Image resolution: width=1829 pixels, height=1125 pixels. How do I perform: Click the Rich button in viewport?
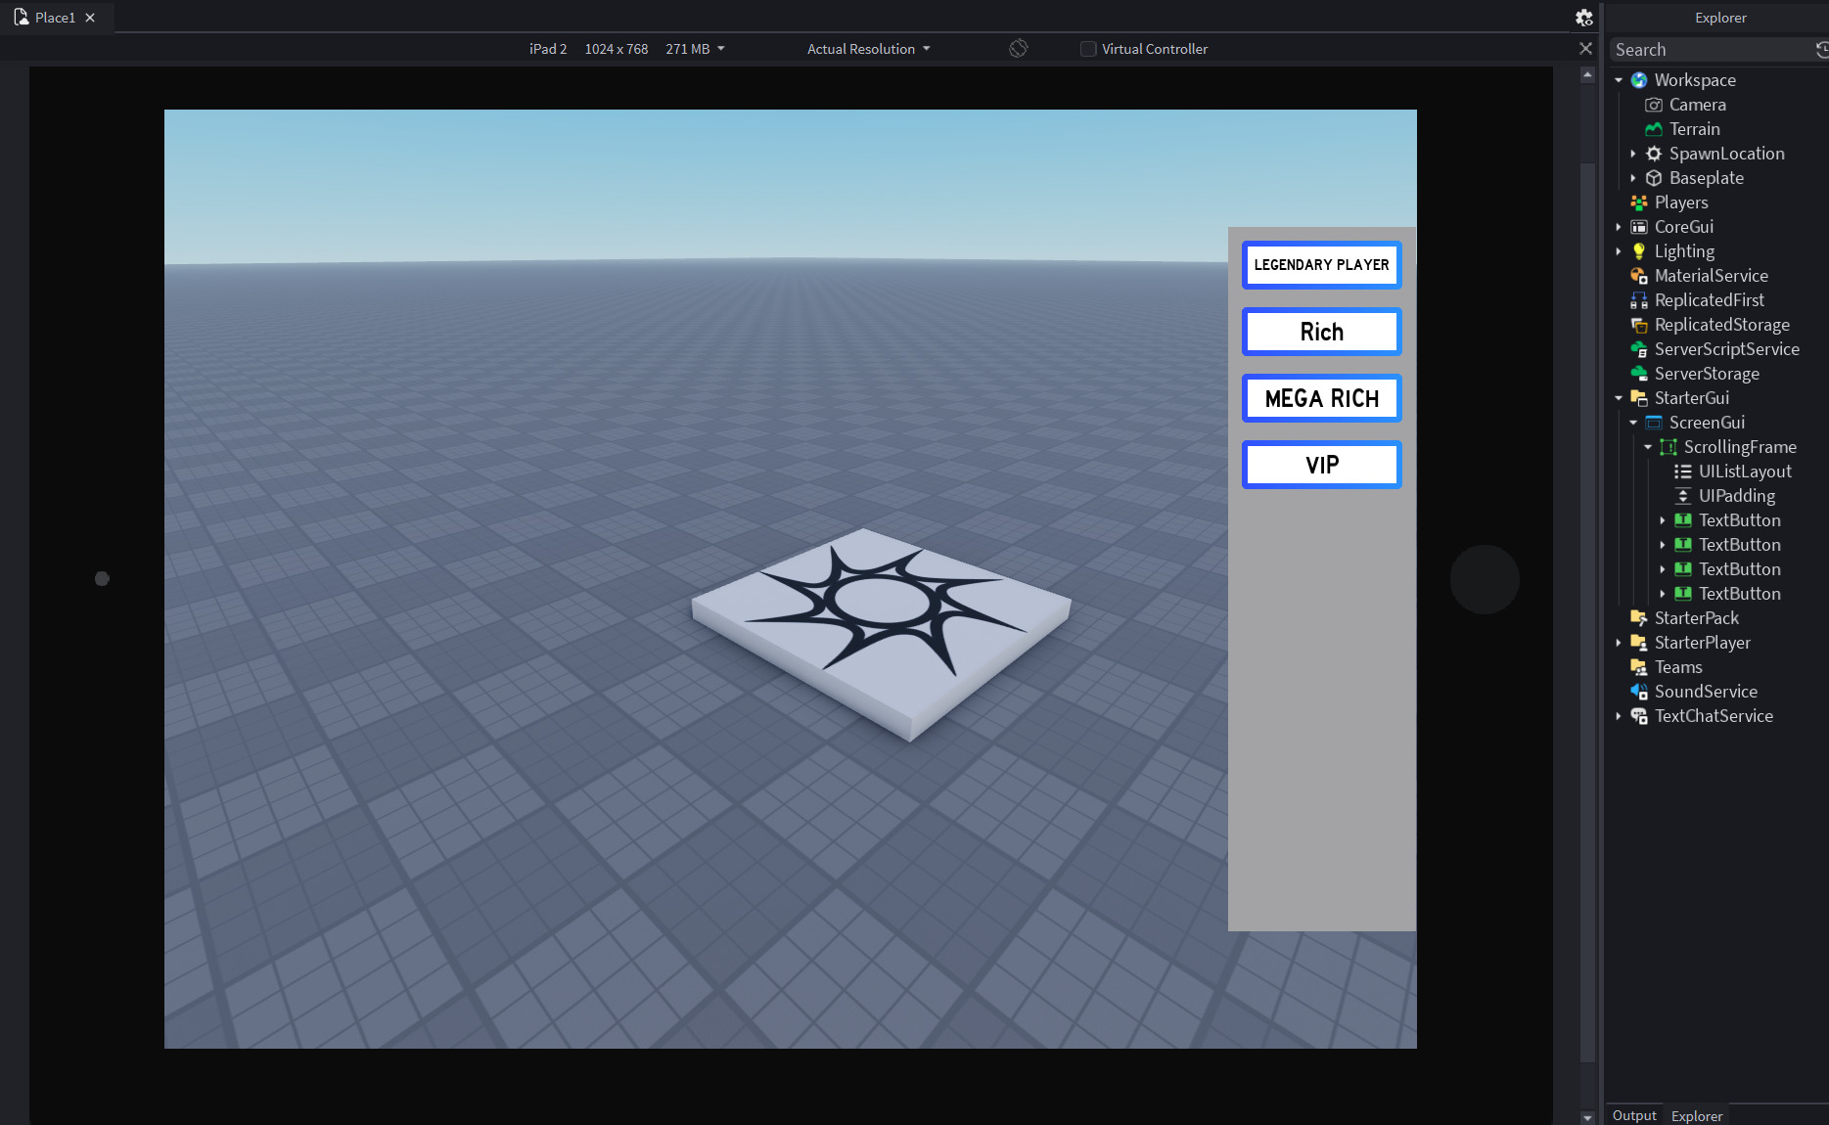click(1322, 332)
